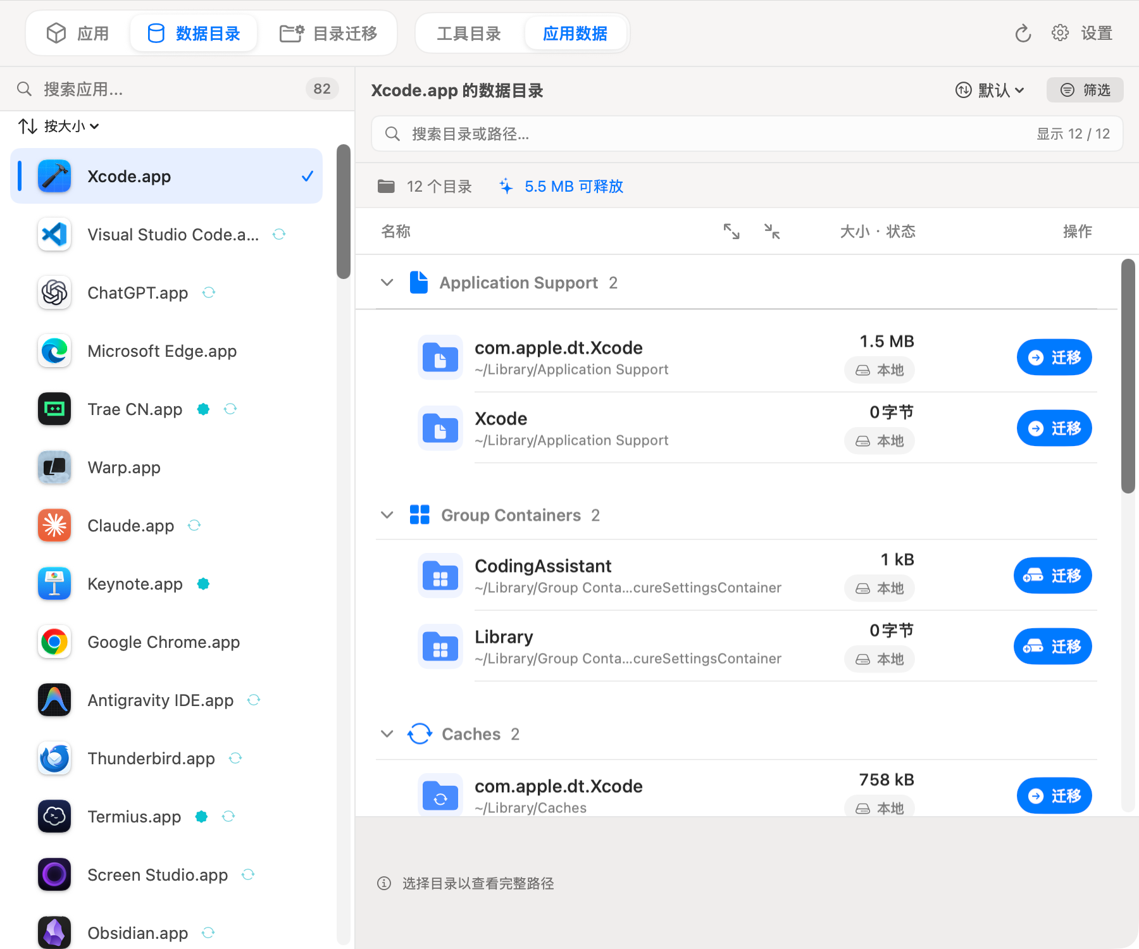Image resolution: width=1139 pixels, height=949 pixels.
Task: Focus the 搜索目录或路径 search field
Action: point(747,133)
